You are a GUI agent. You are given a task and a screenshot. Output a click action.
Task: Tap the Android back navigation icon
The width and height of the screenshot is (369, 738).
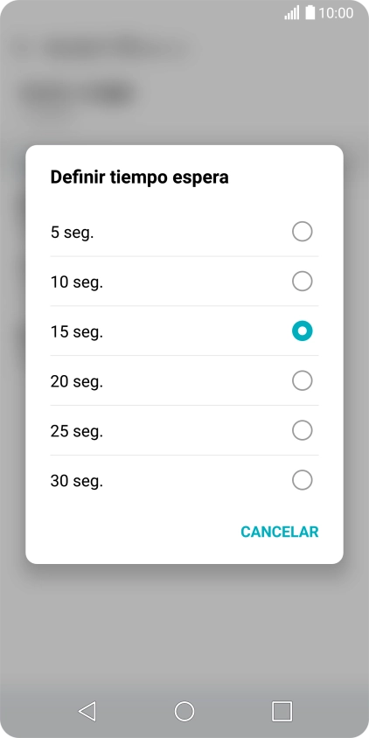(87, 711)
